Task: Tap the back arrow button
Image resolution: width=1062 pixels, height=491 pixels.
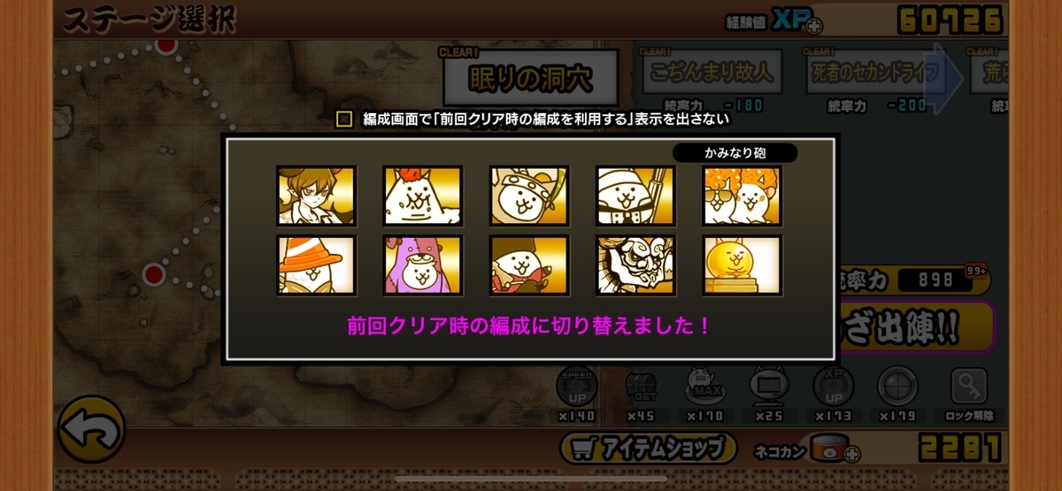Action: pyautogui.click(x=90, y=430)
